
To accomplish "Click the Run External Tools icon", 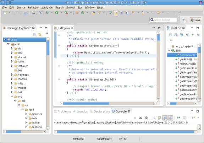I will coord(66,13).
